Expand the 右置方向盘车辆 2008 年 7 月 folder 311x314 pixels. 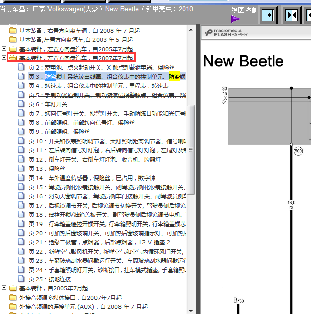4,30
